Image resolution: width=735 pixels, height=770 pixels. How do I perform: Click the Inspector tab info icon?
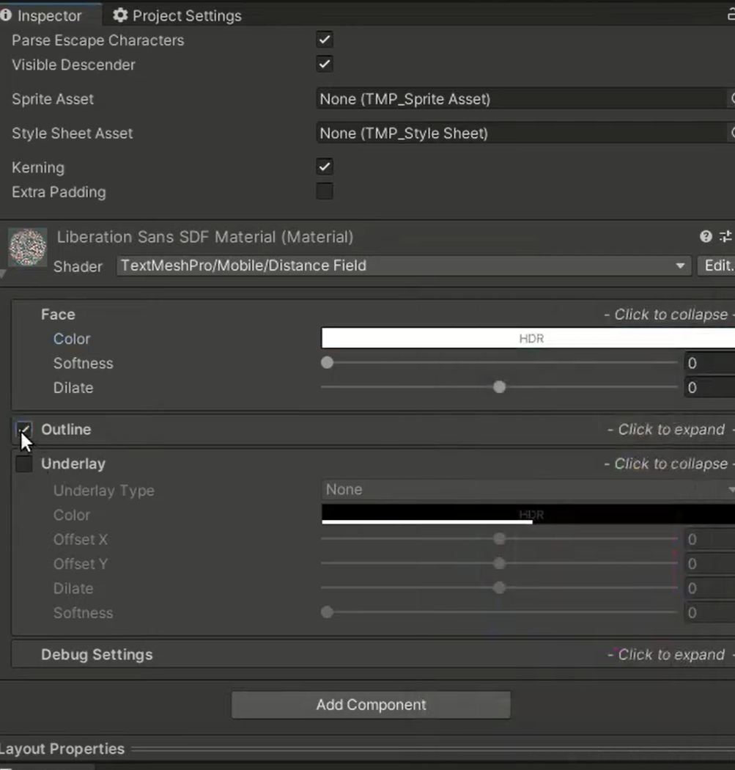[6, 15]
